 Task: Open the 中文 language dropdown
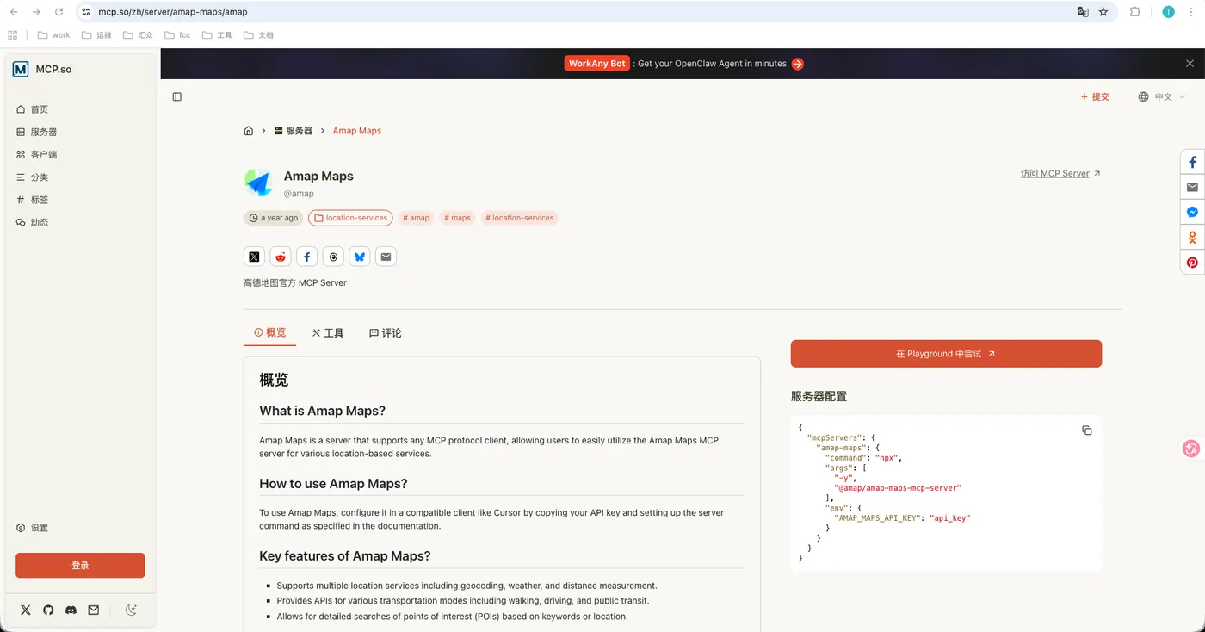[x=1162, y=96]
